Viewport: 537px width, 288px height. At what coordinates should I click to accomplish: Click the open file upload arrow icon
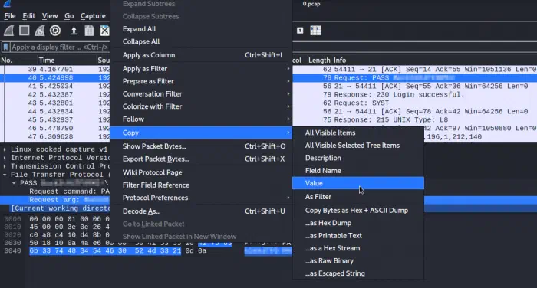[74, 31]
